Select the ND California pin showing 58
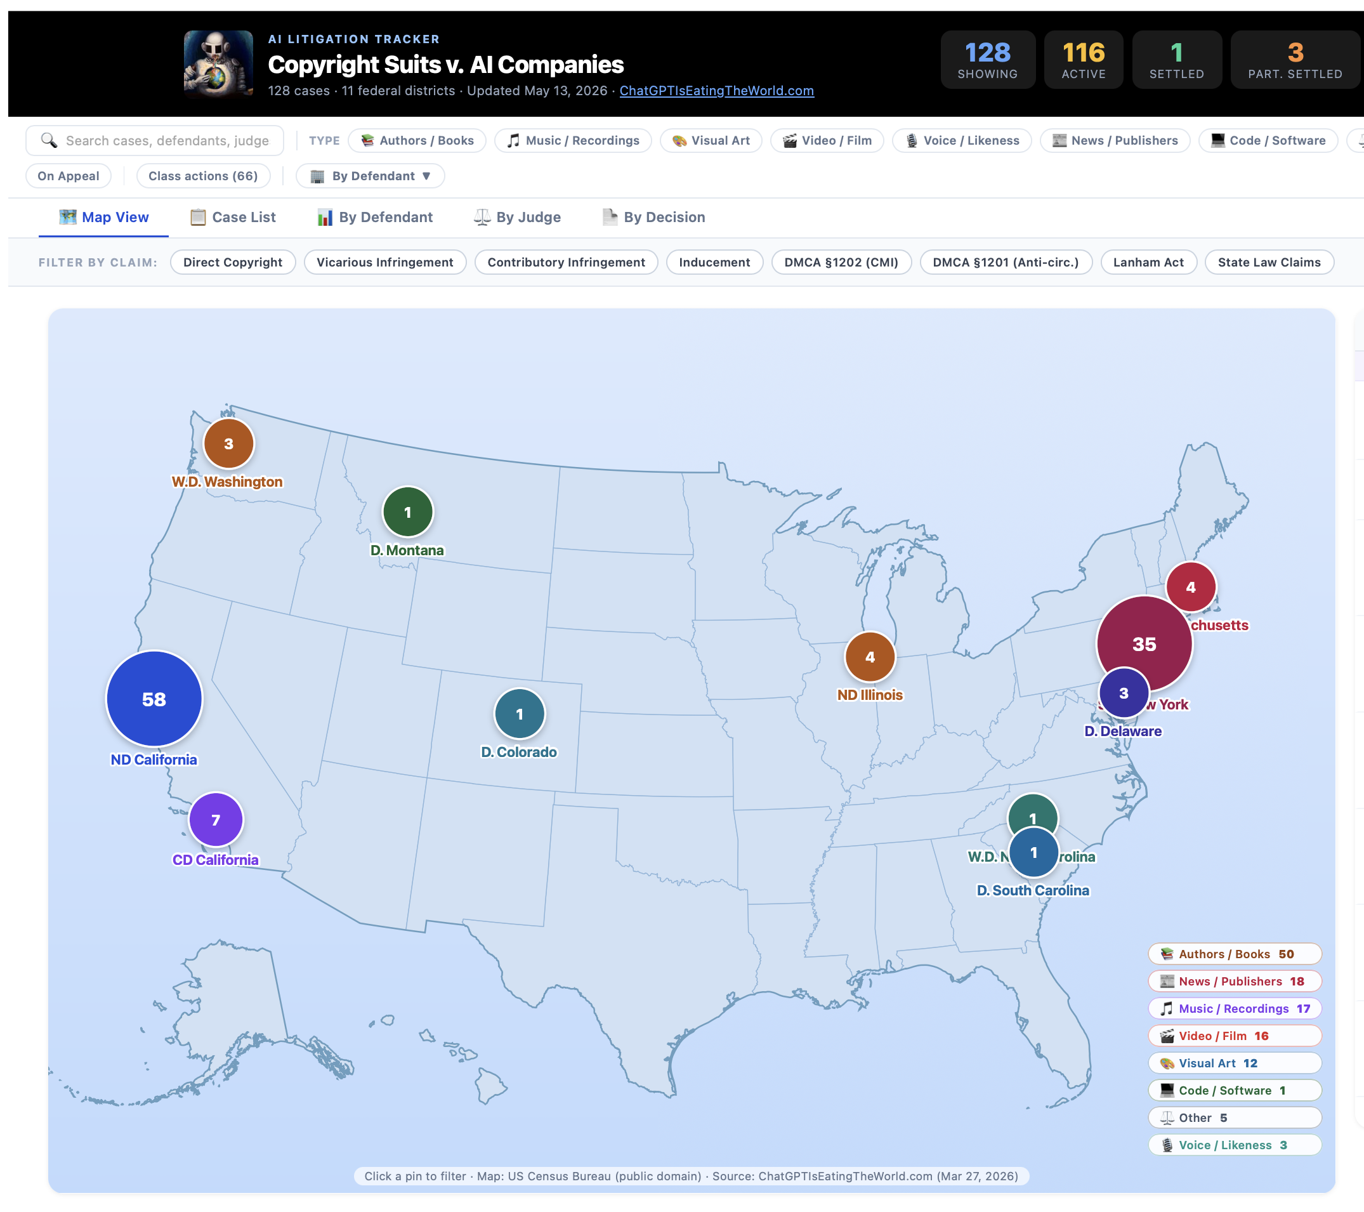 coord(154,699)
